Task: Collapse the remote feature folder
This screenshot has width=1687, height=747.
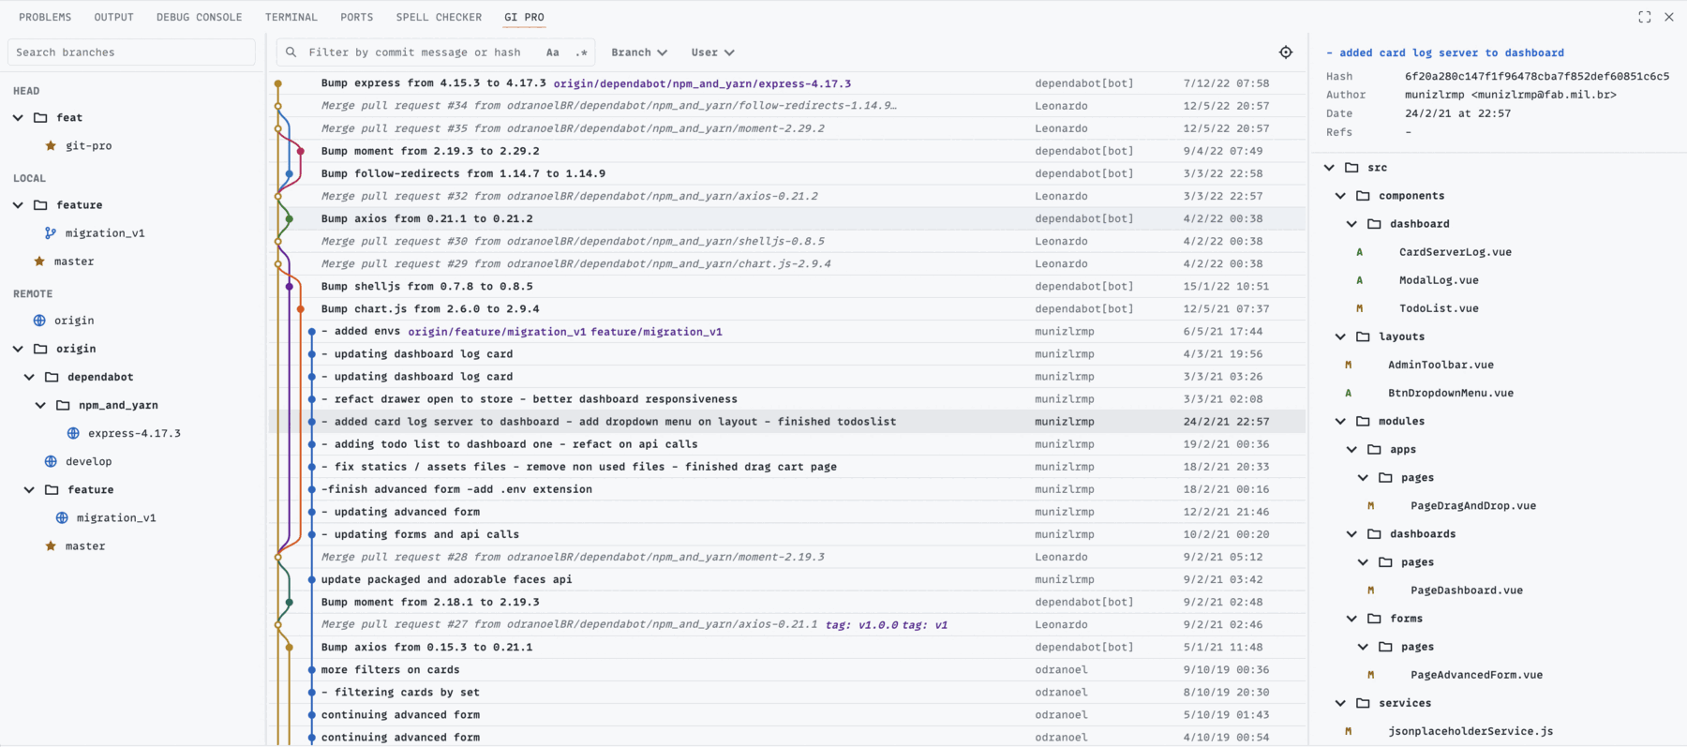Action: pyautogui.click(x=29, y=489)
